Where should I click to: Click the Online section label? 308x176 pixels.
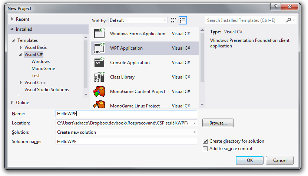pos(22,103)
